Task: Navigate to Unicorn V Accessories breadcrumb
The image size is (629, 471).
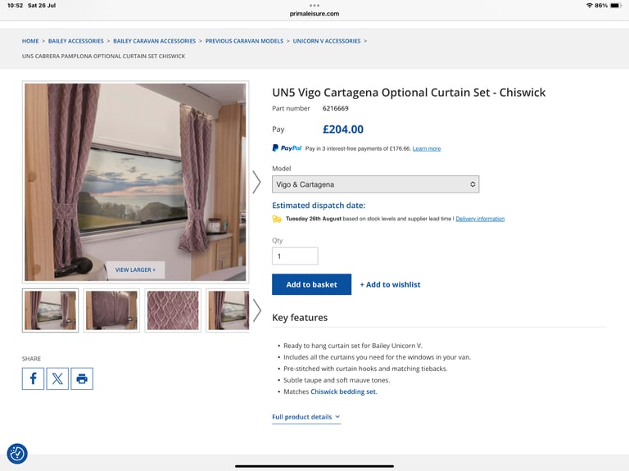Action: click(327, 41)
